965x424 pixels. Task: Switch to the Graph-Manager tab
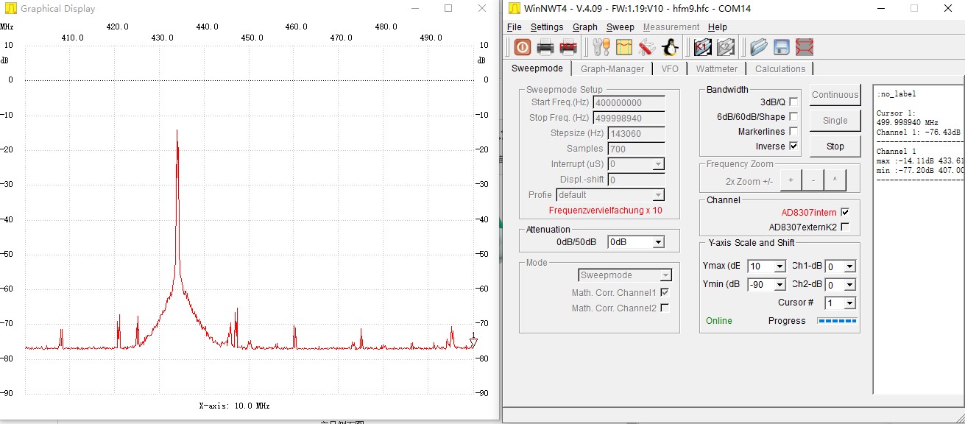click(x=612, y=68)
